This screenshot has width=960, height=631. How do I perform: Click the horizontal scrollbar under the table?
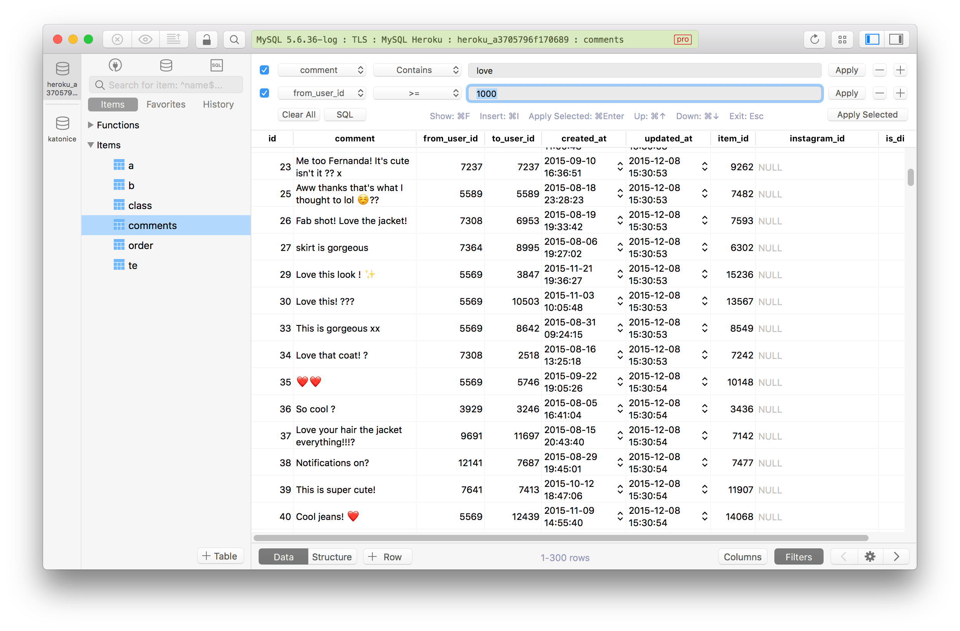pyautogui.click(x=561, y=538)
